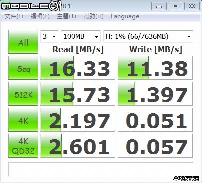Start the 4K benchmark test
The width and height of the screenshot is (202, 183).
[23, 120]
